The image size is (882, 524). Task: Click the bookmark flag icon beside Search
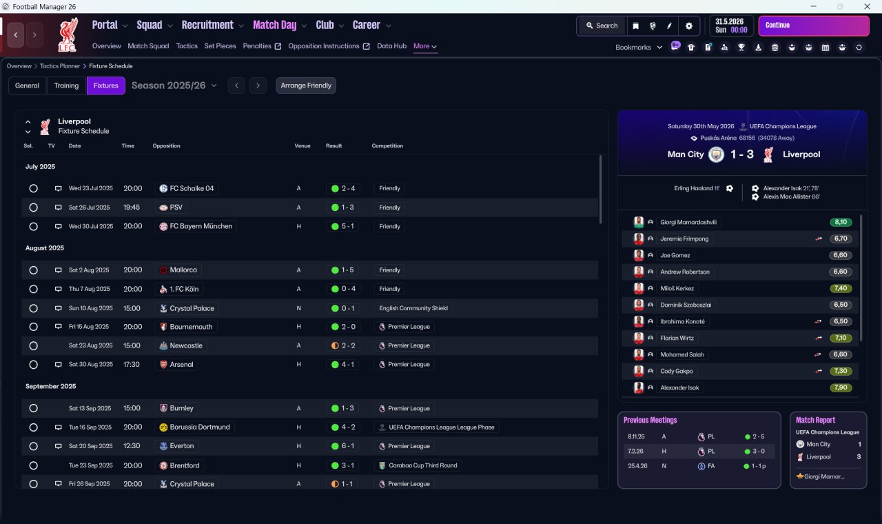[x=636, y=26]
